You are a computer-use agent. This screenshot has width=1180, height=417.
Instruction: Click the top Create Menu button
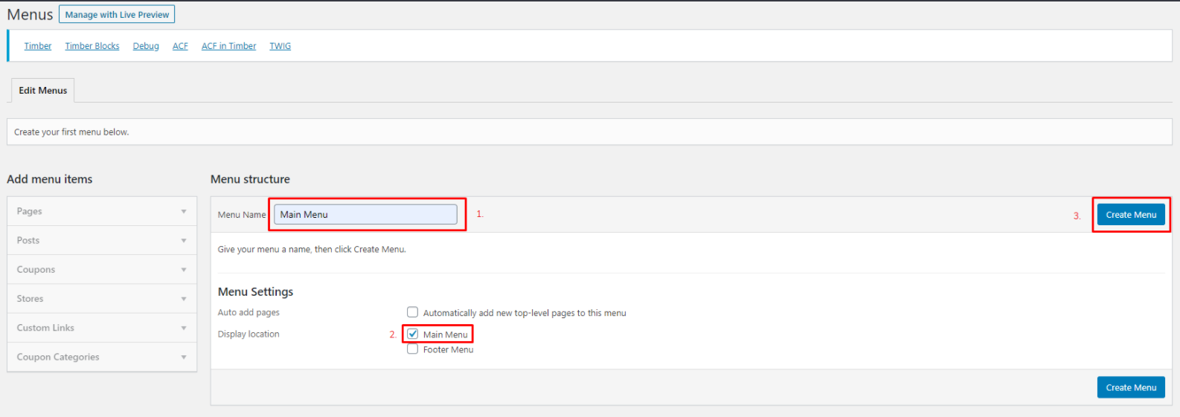pyautogui.click(x=1131, y=215)
